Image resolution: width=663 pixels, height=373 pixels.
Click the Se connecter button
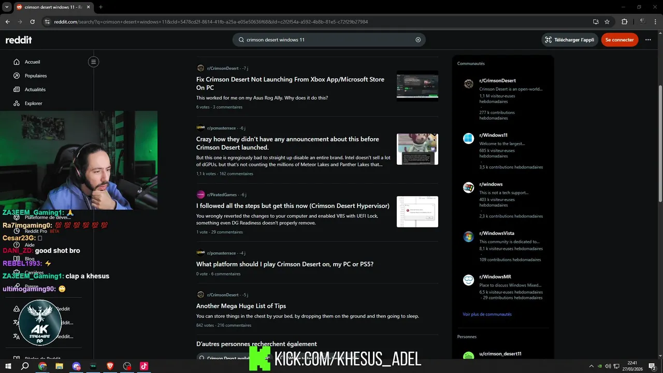coord(619,40)
